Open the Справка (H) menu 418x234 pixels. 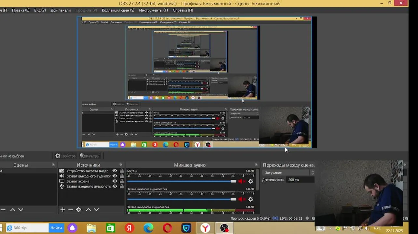[x=183, y=10]
